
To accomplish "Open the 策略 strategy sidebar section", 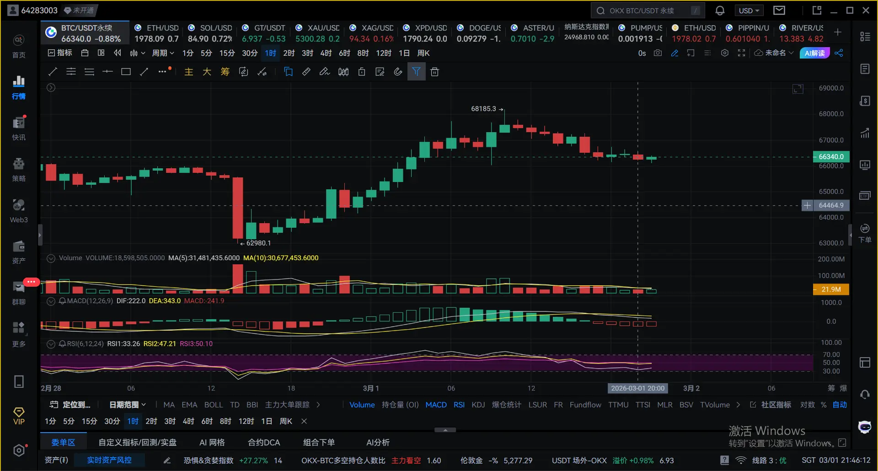I will click(x=19, y=170).
